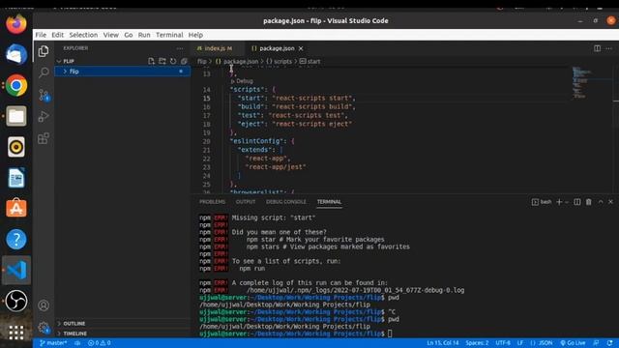Open Google Chrome from the dock

point(16,85)
